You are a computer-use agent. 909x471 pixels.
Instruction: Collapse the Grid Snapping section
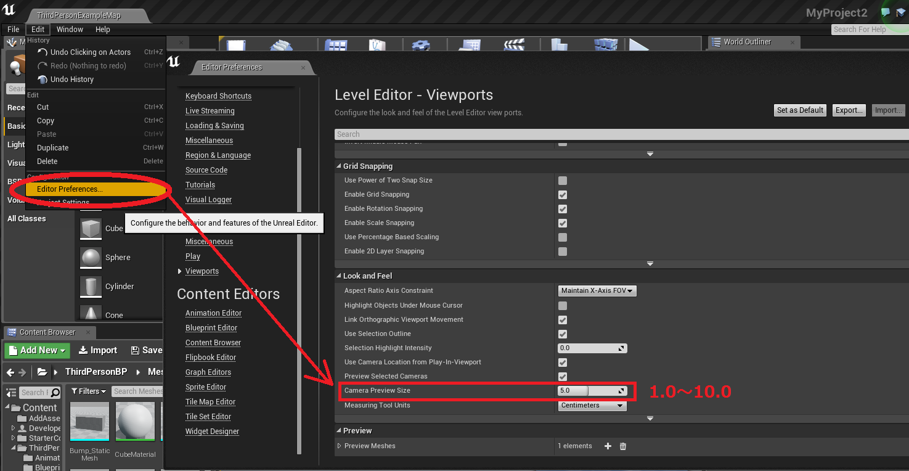point(338,166)
